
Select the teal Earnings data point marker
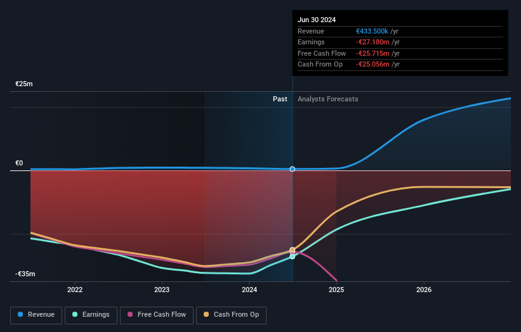tap(293, 257)
